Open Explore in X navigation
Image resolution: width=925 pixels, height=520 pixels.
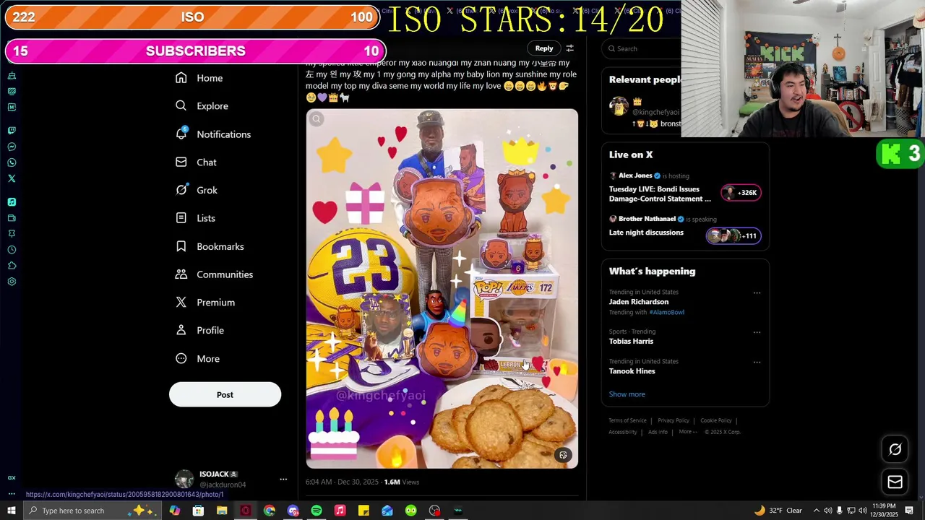202,106
